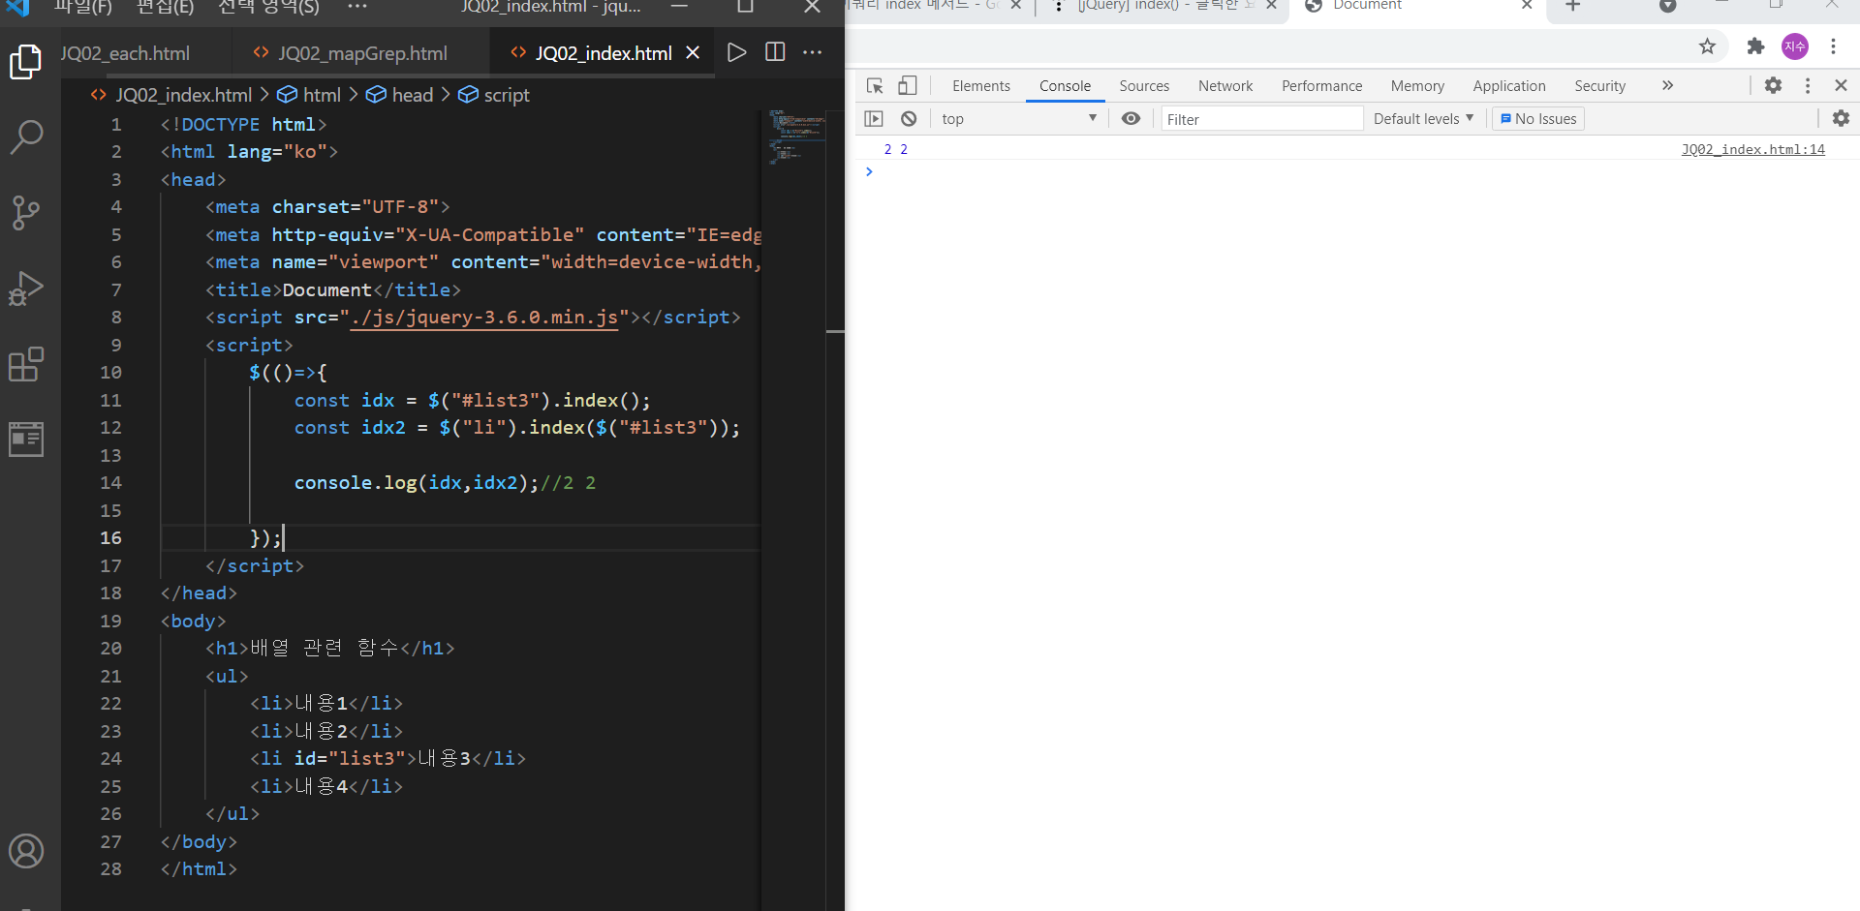Switch to the Application tab
The height and width of the screenshot is (911, 1860).
[x=1509, y=85]
